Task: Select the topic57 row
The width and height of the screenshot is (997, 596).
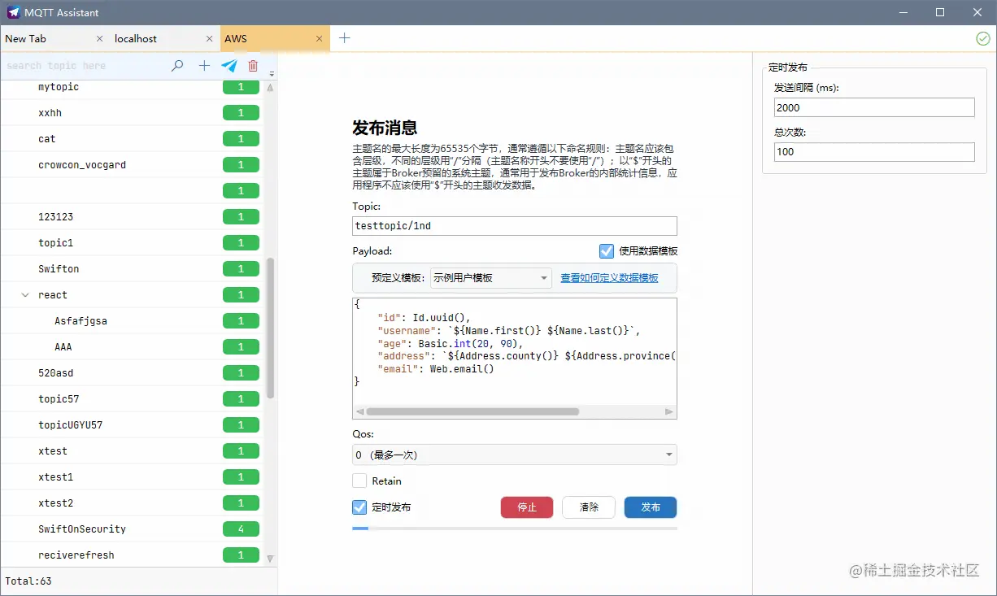Action: 133,399
